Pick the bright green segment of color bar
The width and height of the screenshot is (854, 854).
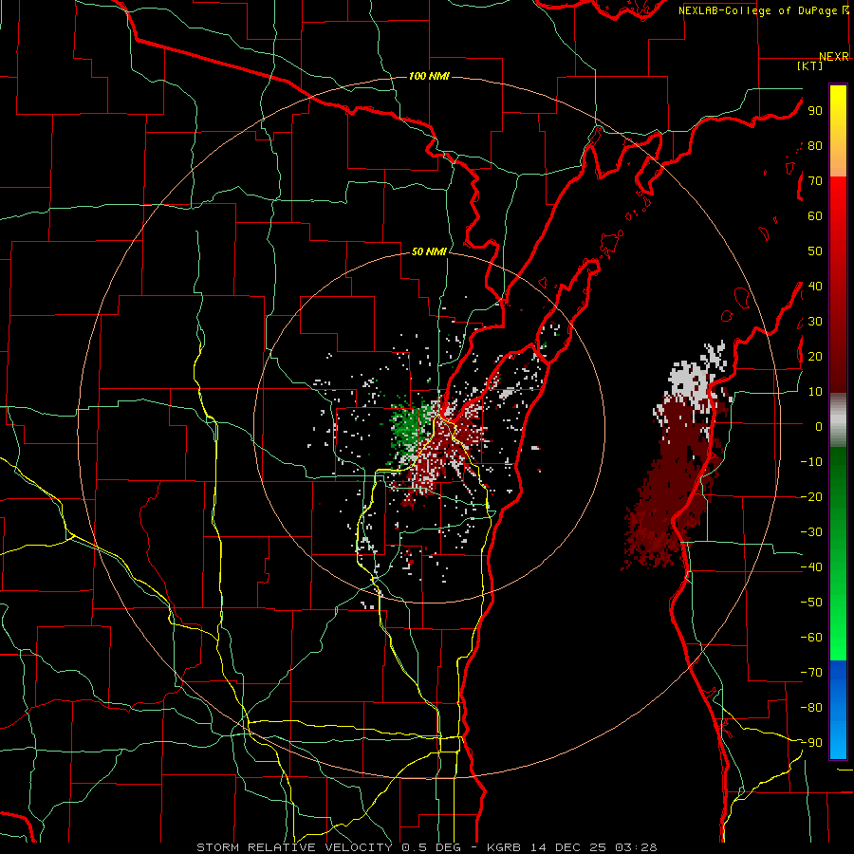[x=838, y=626]
